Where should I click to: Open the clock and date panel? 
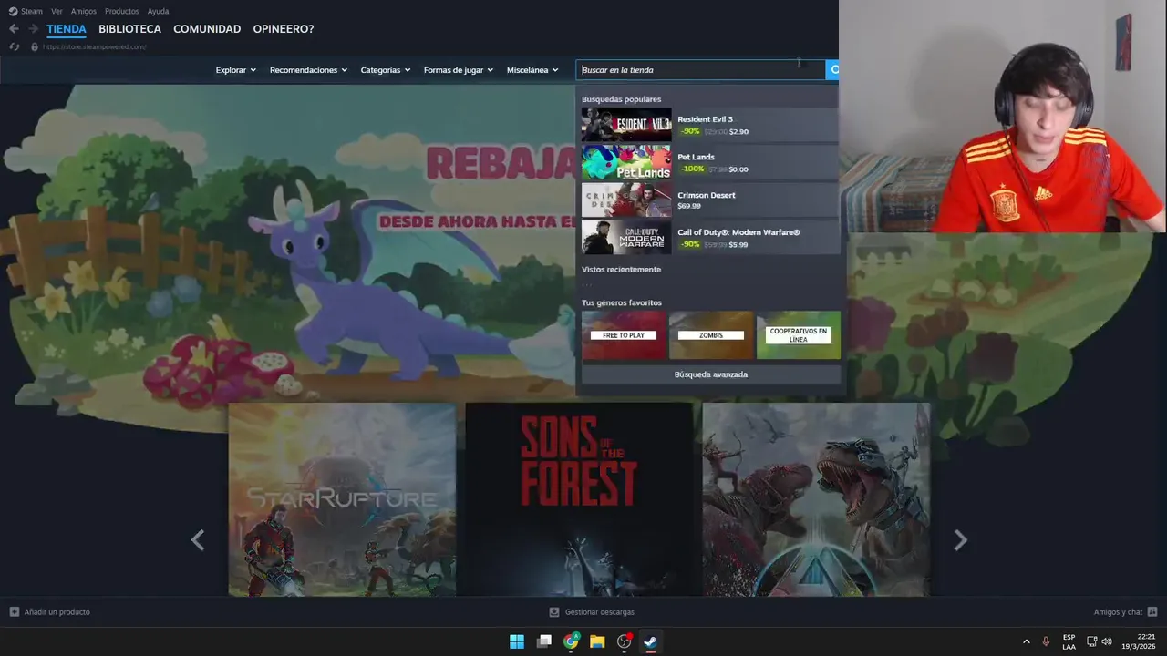tap(1139, 641)
